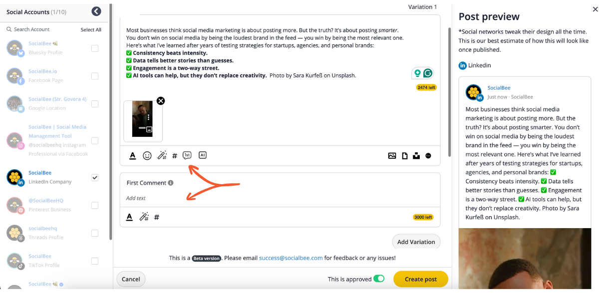599x293 pixels.
Task: Select the @SocialBeeHQ Pinterest Business checkbox
Action: pos(95,205)
